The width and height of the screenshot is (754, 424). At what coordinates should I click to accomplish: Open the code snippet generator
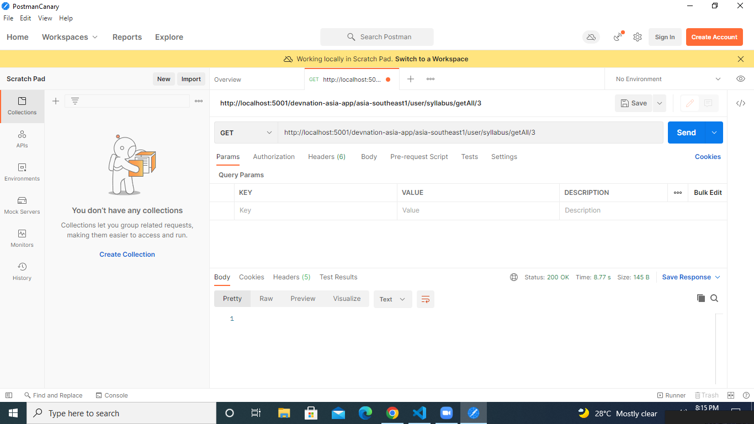tap(740, 103)
